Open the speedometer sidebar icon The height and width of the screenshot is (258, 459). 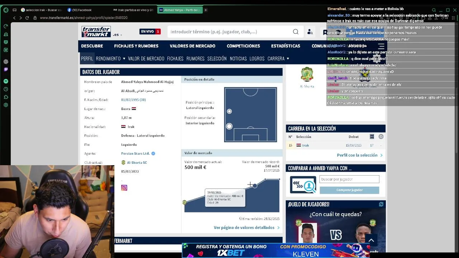(6, 26)
